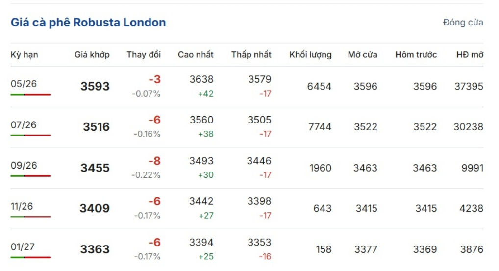
Task: Click the Thay đổi column header
Action: pyautogui.click(x=143, y=55)
